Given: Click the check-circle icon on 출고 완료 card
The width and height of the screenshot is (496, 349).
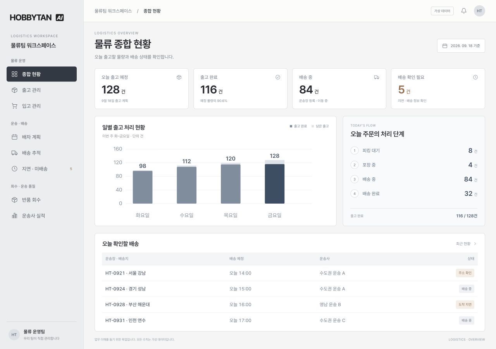Looking at the screenshot, I should (x=278, y=77).
